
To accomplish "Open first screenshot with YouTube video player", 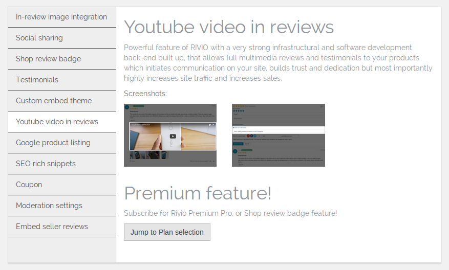I will (170, 136).
